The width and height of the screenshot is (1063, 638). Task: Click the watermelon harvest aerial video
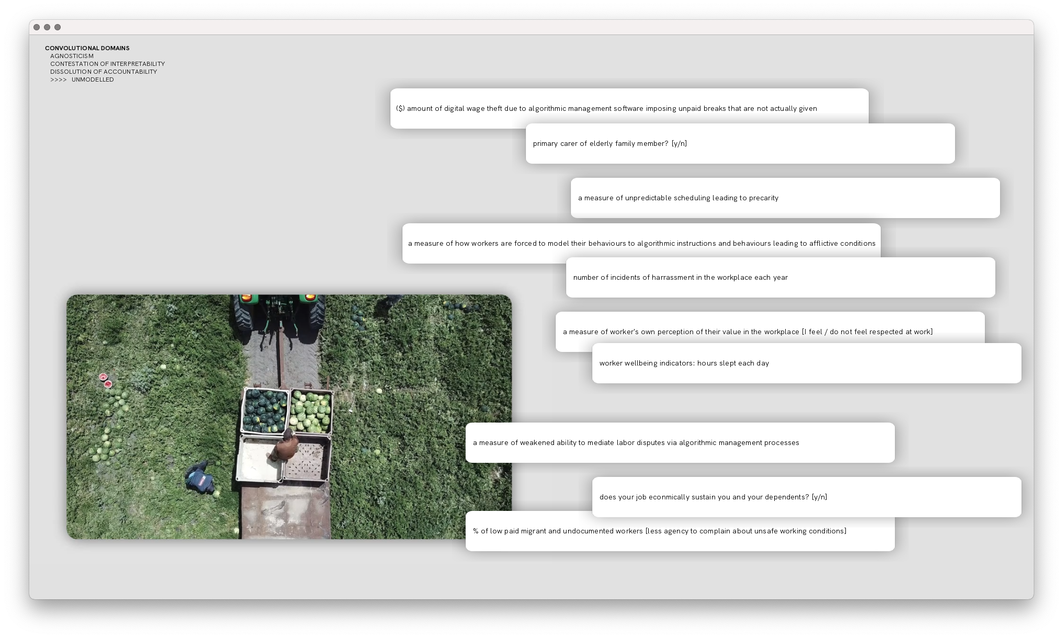(x=289, y=417)
